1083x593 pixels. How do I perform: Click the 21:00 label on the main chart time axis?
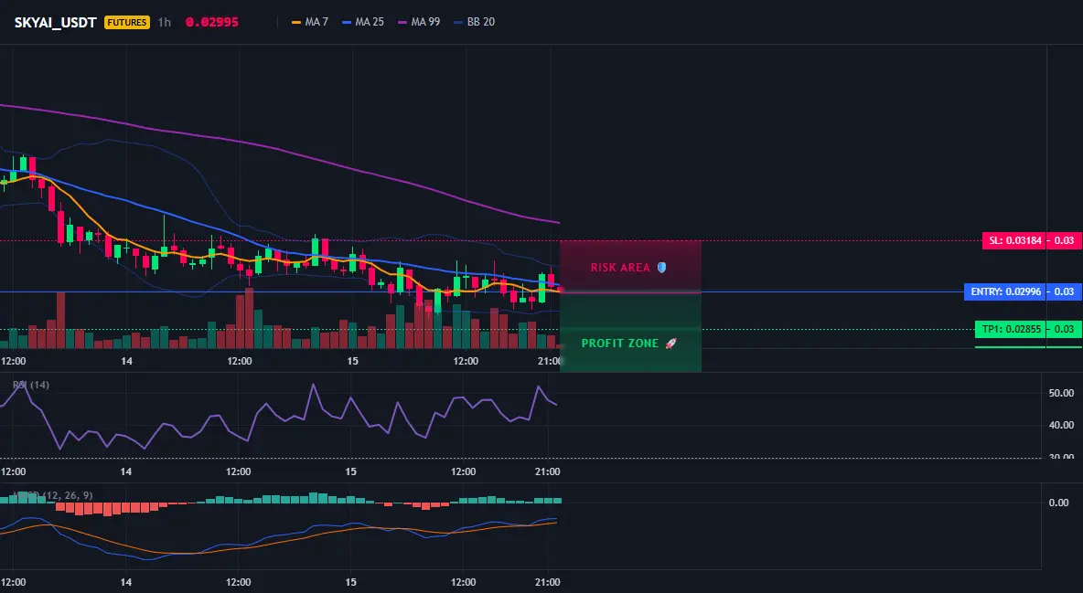pos(550,361)
